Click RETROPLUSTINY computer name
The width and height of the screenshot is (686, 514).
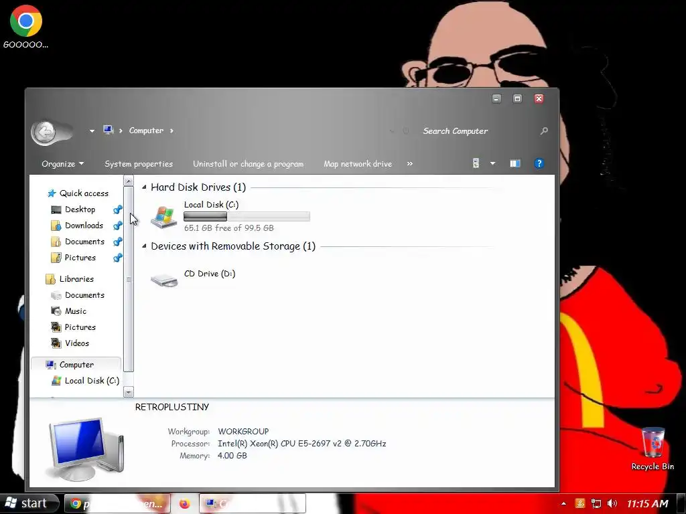(x=172, y=407)
